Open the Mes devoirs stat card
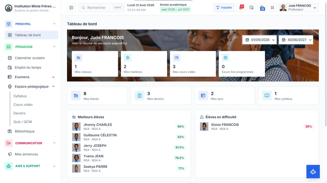327x183 pixels. [x=161, y=95]
